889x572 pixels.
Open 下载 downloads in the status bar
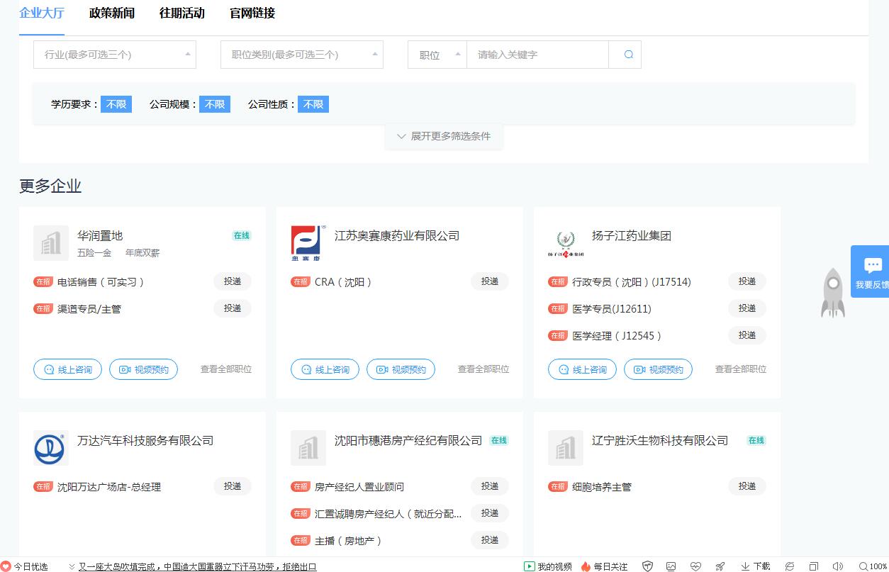click(x=756, y=566)
